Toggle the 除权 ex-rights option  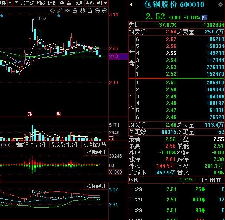(x=52, y=3)
